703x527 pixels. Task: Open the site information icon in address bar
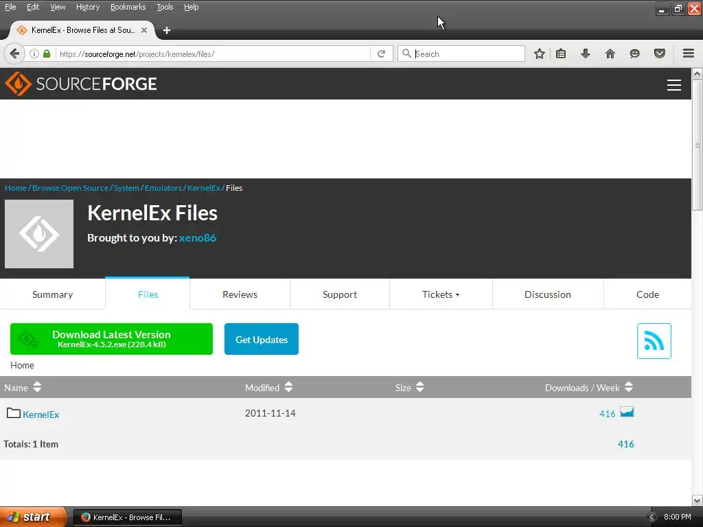pos(34,54)
